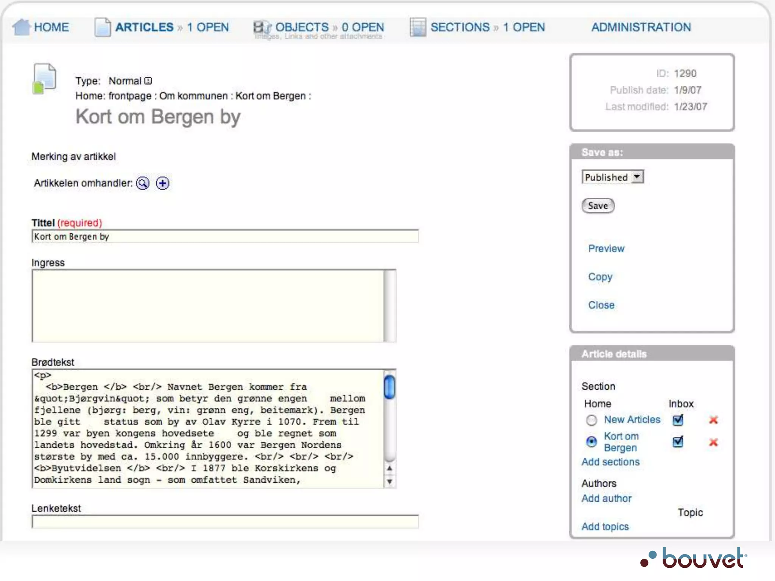Click the Articles page icon
Viewport: 775px width, 581px height.
coord(102,27)
